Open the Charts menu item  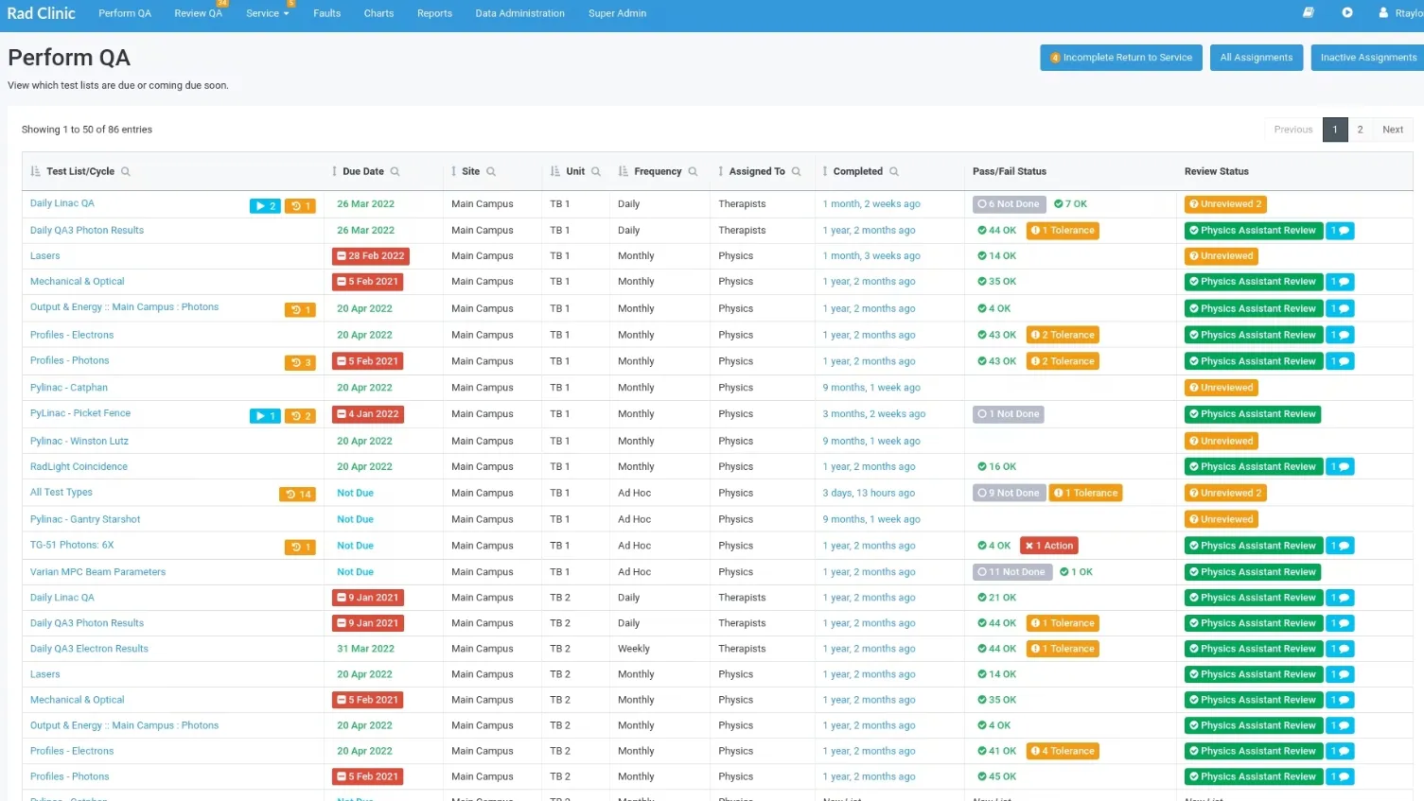click(378, 13)
